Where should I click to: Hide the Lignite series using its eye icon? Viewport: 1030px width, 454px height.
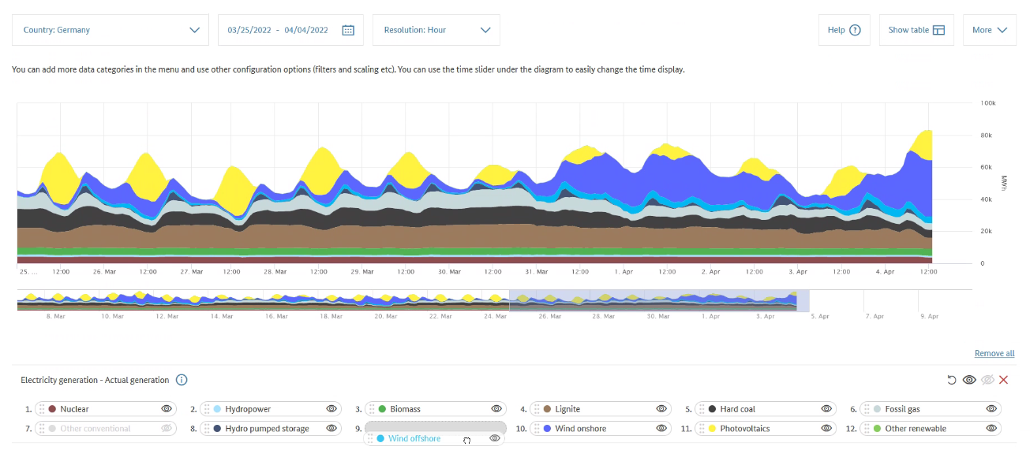pyautogui.click(x=661, y=409)
